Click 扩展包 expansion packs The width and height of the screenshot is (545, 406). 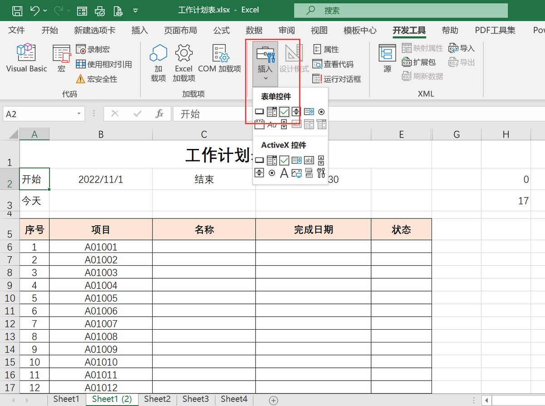point(418,62)
